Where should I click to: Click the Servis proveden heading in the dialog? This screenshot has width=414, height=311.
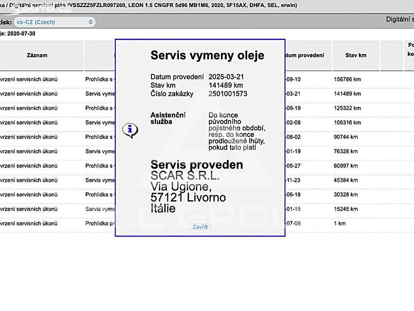(x=197, y=164)
